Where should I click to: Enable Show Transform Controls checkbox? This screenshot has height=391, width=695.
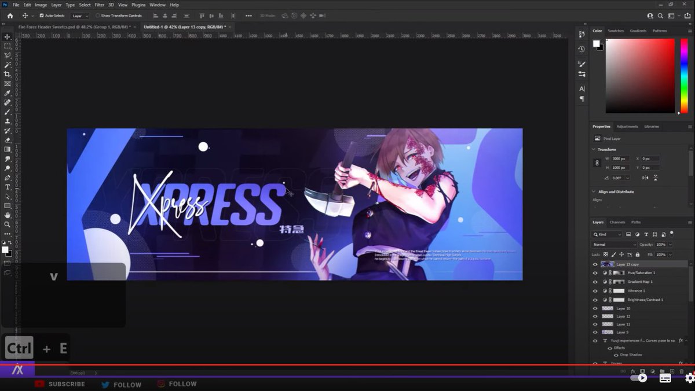pos(97,16)
